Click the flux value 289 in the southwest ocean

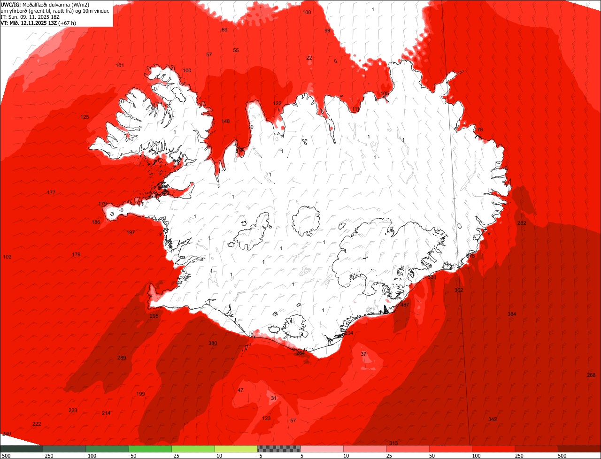click(122, 358)
